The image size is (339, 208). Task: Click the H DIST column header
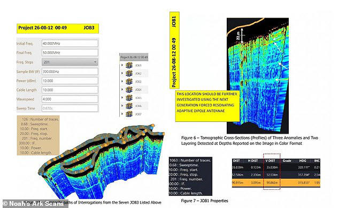[253, 160]
